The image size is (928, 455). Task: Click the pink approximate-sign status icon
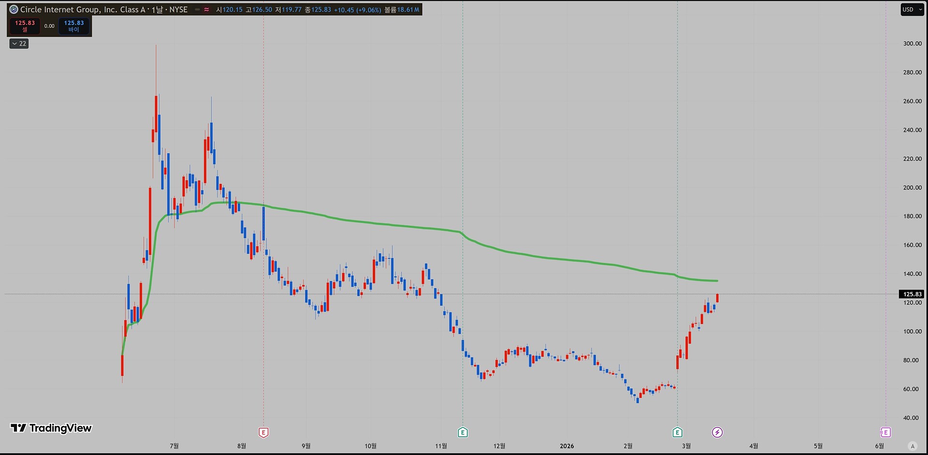click(207, 10)
